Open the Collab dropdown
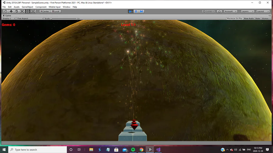Screen dimensions: 273x153 point(208,11)
